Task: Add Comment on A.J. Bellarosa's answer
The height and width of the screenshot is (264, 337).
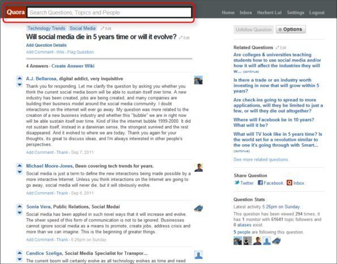Action: click(x=40, y=152)
